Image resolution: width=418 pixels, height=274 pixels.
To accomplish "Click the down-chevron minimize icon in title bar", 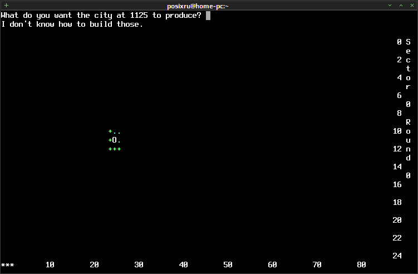I will [390, 6].
